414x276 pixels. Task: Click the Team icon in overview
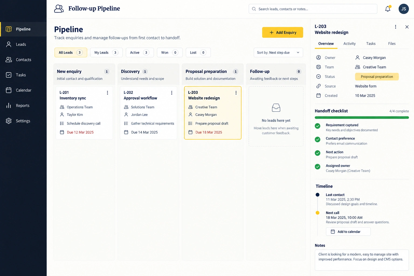pos(318,67)
